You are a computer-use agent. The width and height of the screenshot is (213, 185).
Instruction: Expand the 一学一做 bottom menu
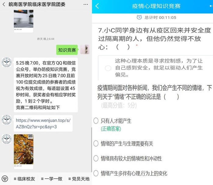click(x=51, y=179)
